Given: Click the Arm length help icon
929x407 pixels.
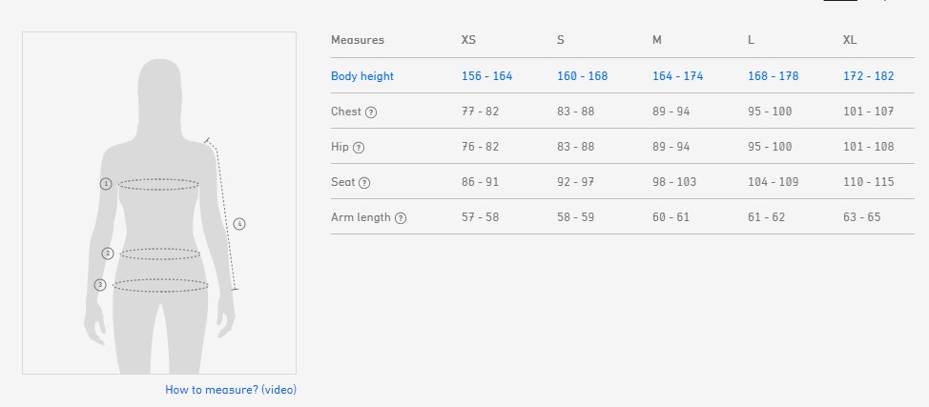Looking at the screenshot, I should (x=401, y=218).
